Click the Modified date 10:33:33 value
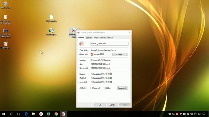The width and height of the screenshot is (209, 117). (x=101, y=78)
